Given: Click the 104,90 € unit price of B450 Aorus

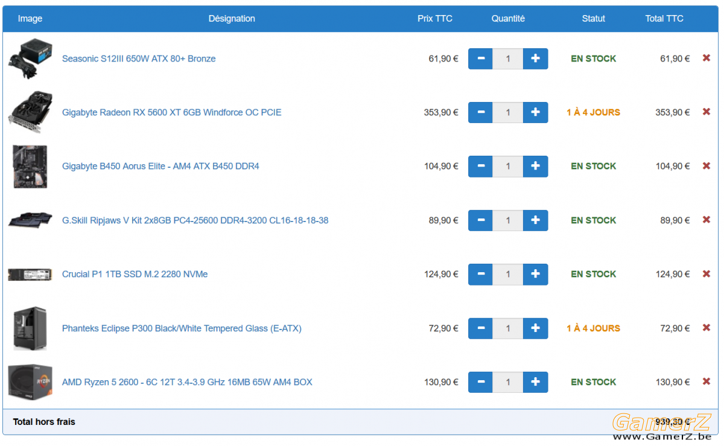Looking at the screenshot, I should [441, 166].
